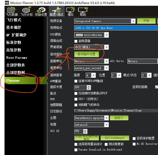Open the 配置/调试 wrench config icon
This screenshot has height=155, width=158.
pyautogui.click(x=56, y=11)
